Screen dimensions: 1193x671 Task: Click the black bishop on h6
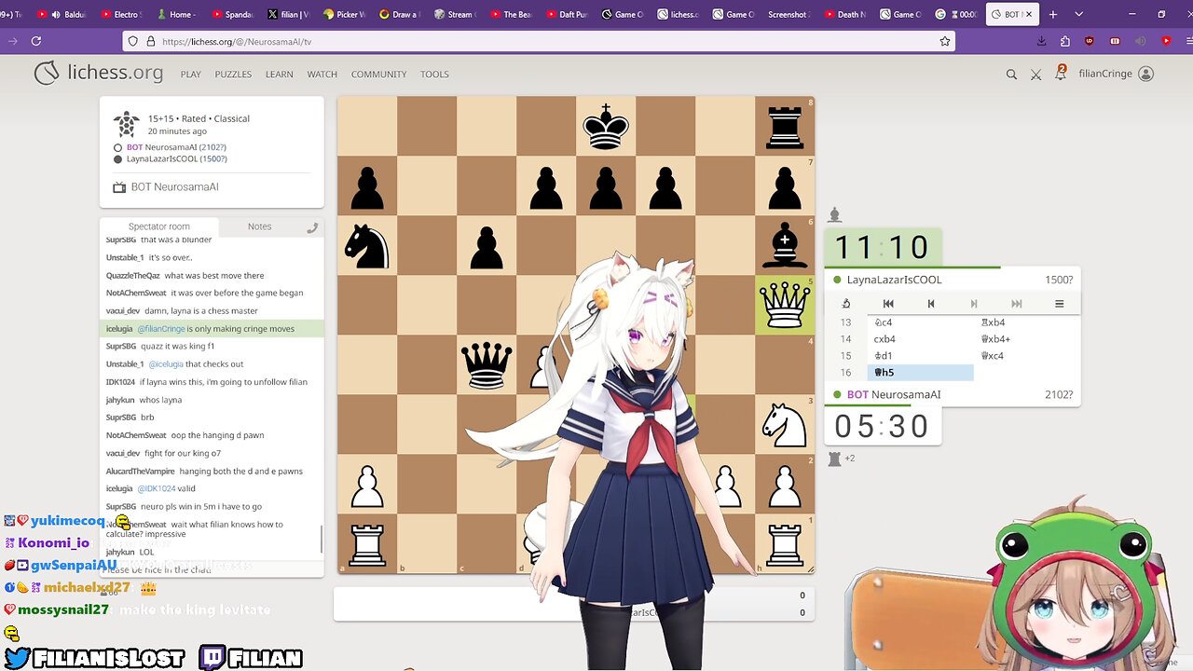click(785, 245)
